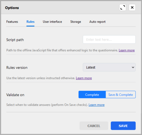Image resolution: width=142 pixels, height=135 pixels.
Task: Click the Validate on label
Action: (x=15, y=95)
